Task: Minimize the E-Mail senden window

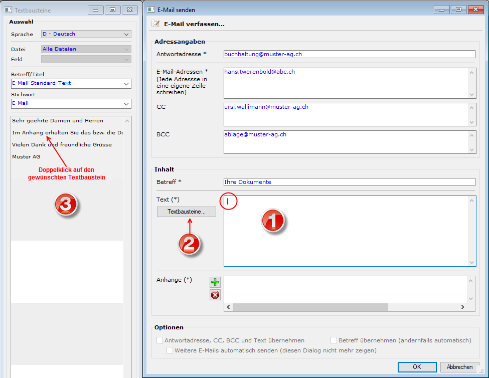Action: (x=442, y=10)
